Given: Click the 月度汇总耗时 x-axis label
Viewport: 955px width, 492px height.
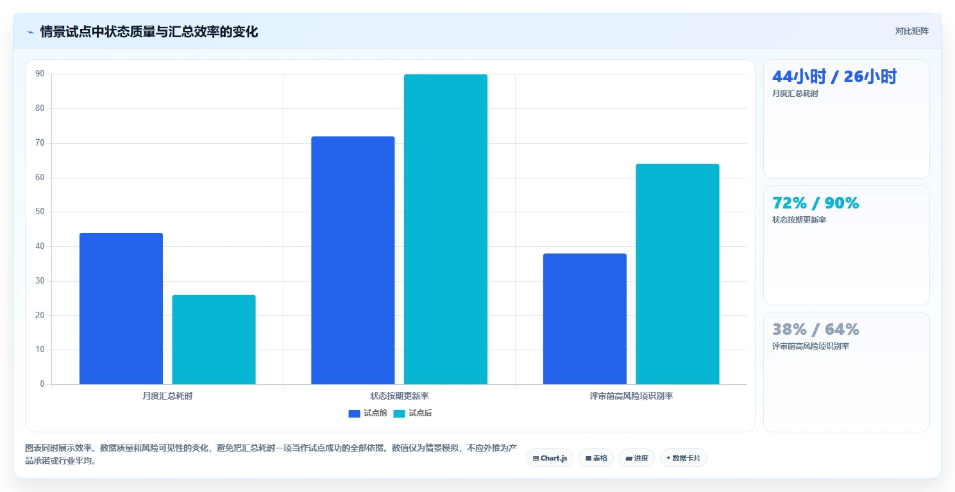Looking at the screenshot, I should [167, 396].
